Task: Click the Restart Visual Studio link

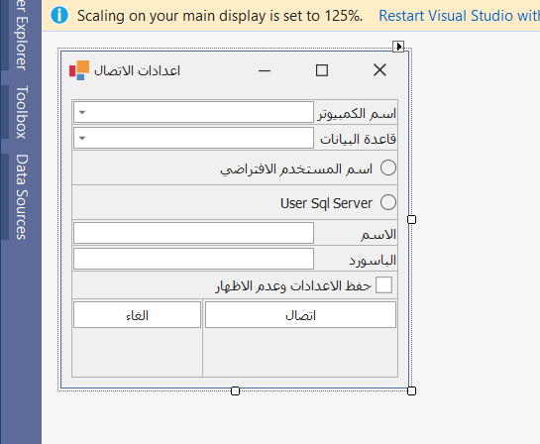Action: coord(459,16)
